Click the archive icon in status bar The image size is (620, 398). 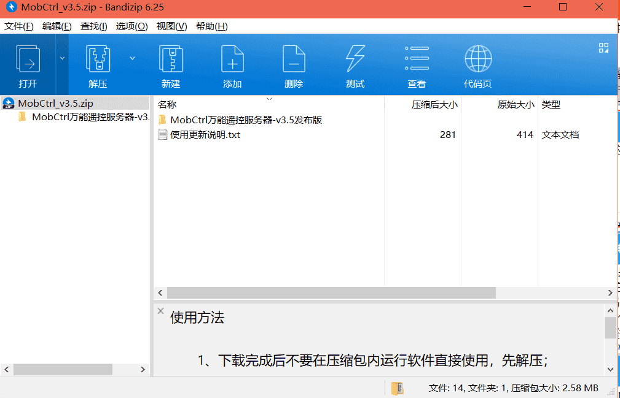397,388
